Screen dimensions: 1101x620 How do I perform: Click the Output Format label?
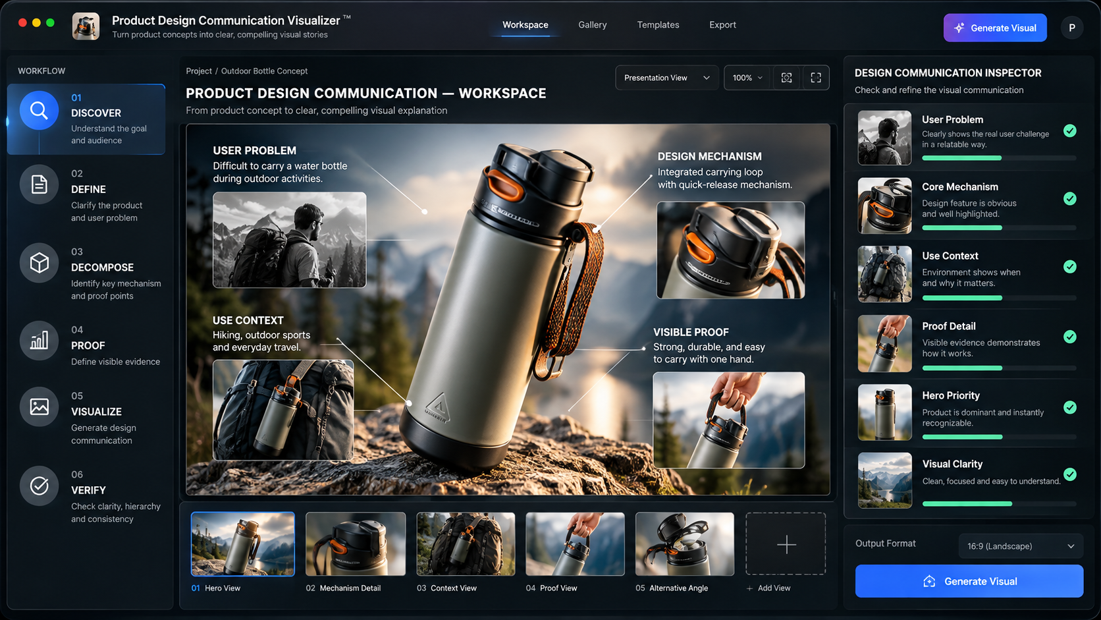point(885,544)
